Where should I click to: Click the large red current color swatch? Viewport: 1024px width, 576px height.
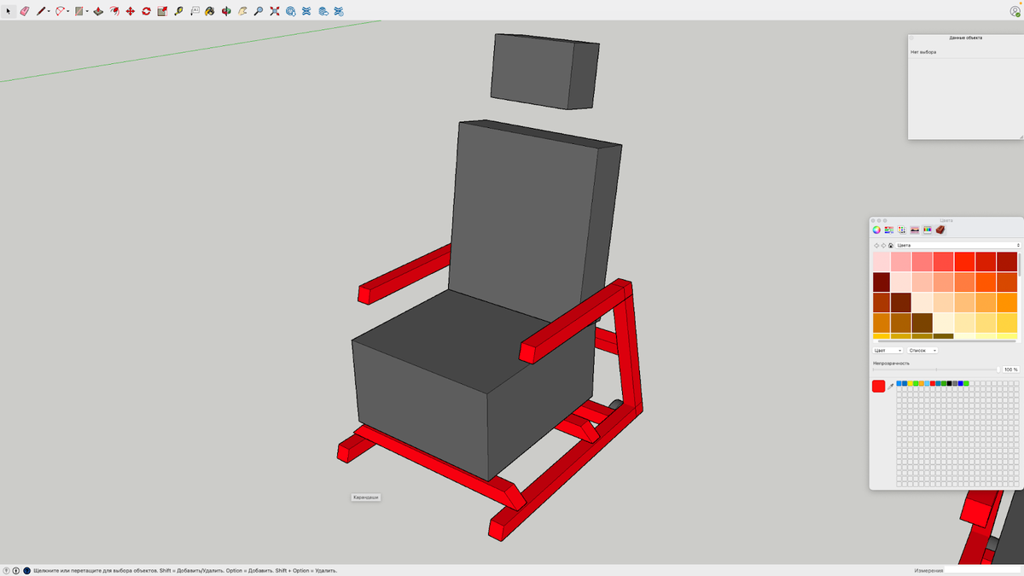(879, 387)
